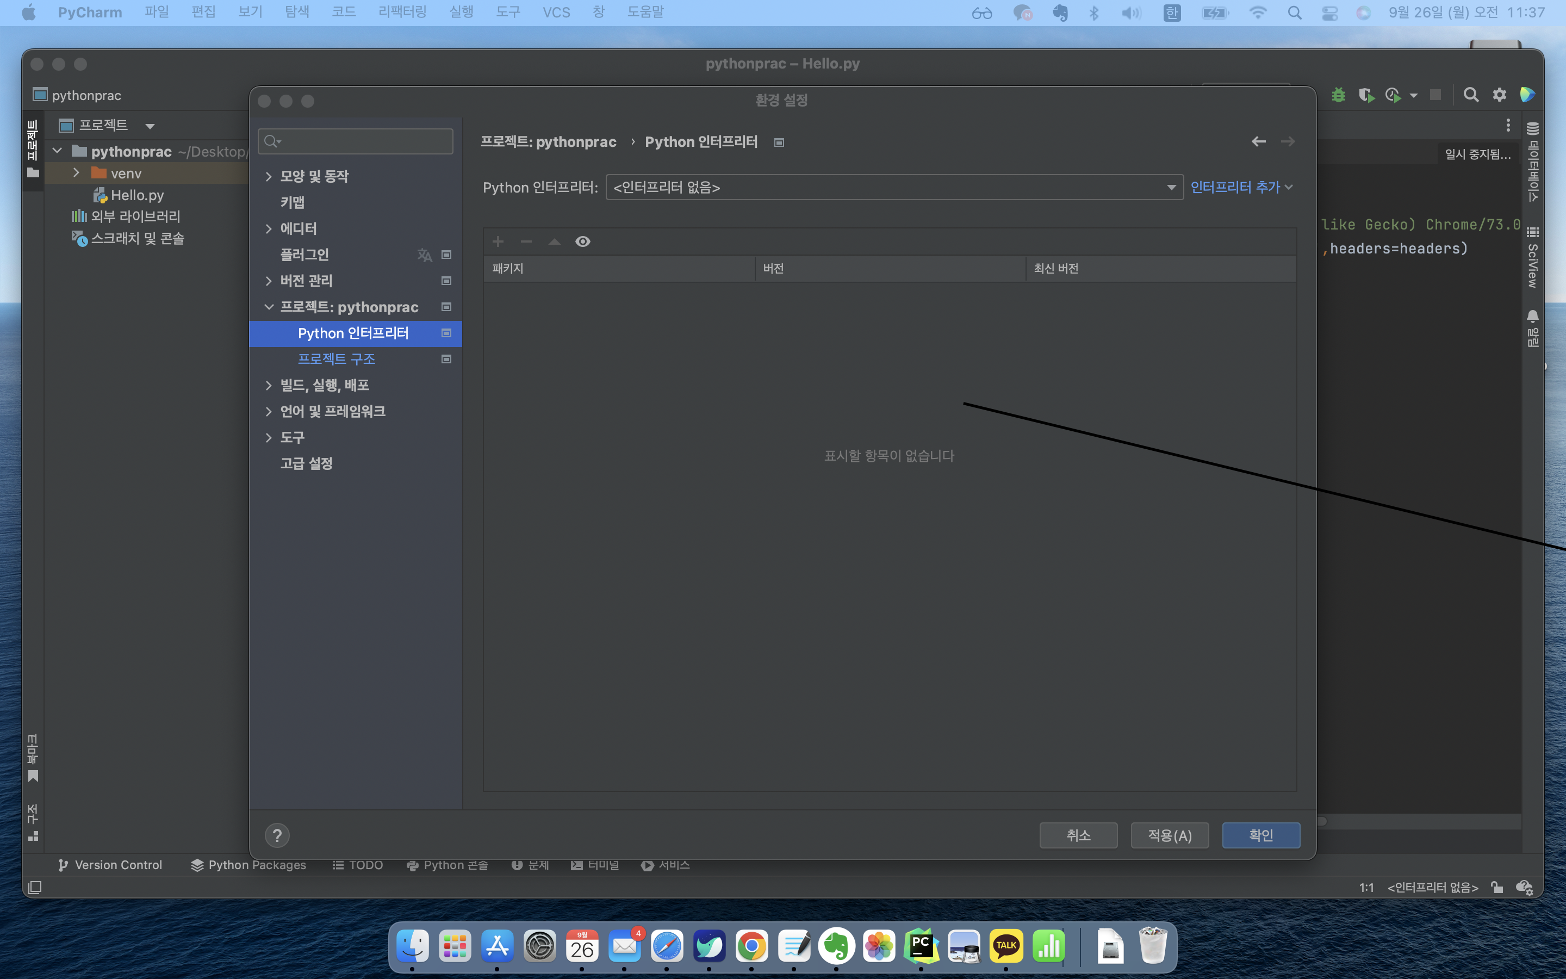Click the install package plus icon
1566x979 pixels.
[498, 241]
